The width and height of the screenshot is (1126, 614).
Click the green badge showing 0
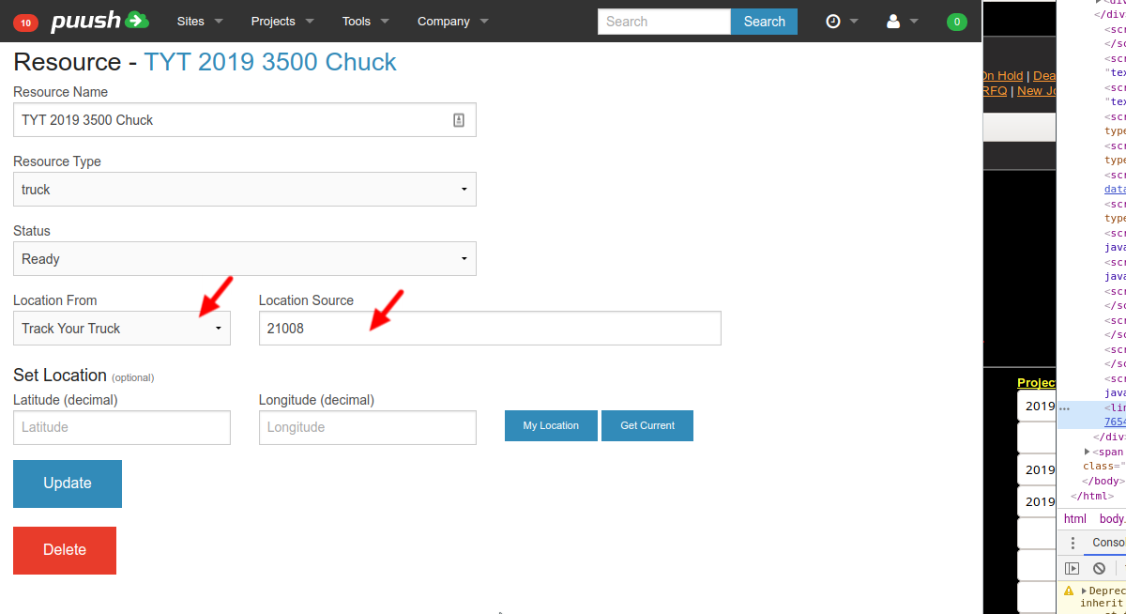(x=956, y=22)
